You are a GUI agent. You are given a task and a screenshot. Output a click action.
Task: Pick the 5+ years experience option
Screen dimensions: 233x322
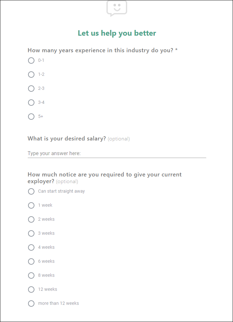click(31, 117)
